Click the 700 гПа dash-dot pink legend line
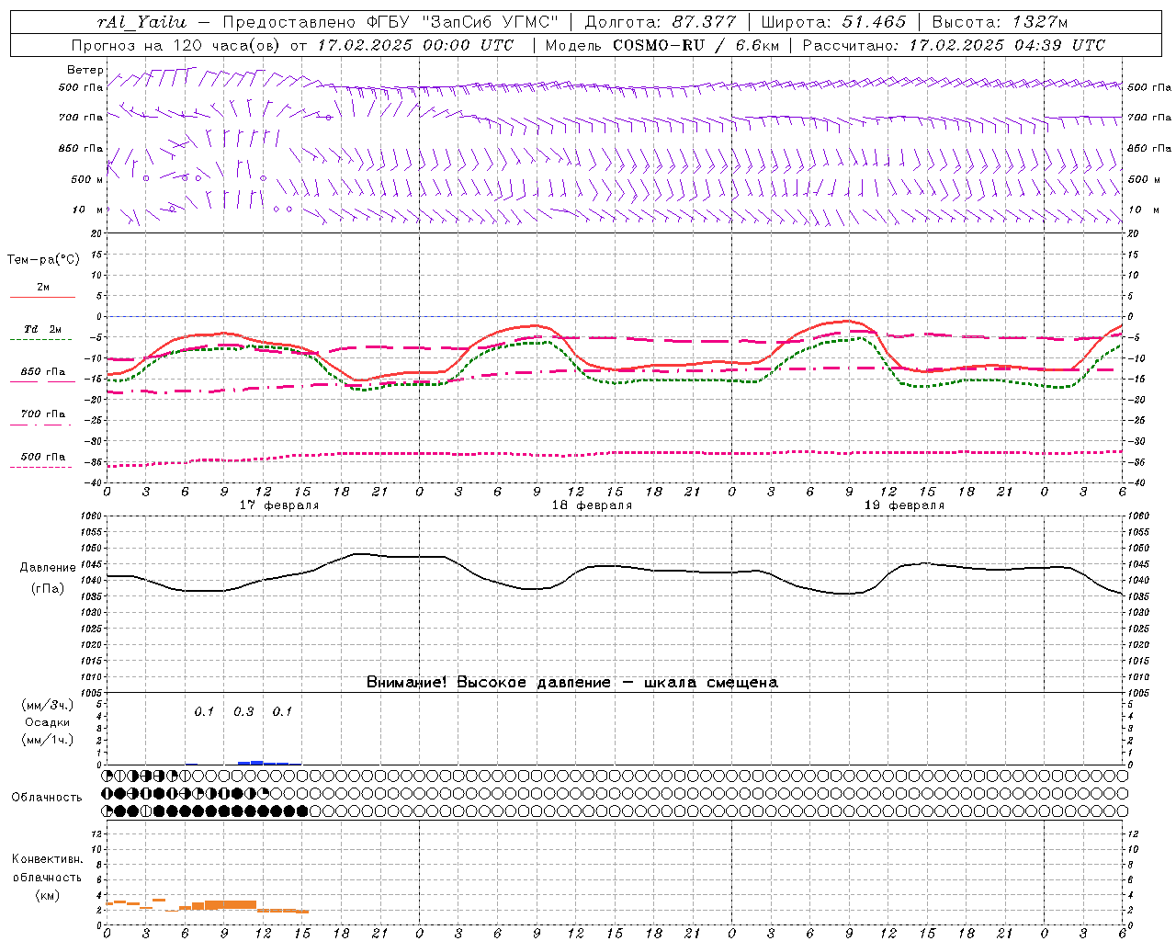This screenshot has height=941, width=1176. point(41,425)
